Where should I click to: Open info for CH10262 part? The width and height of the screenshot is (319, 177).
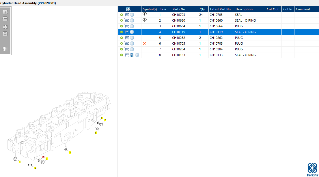132,38
